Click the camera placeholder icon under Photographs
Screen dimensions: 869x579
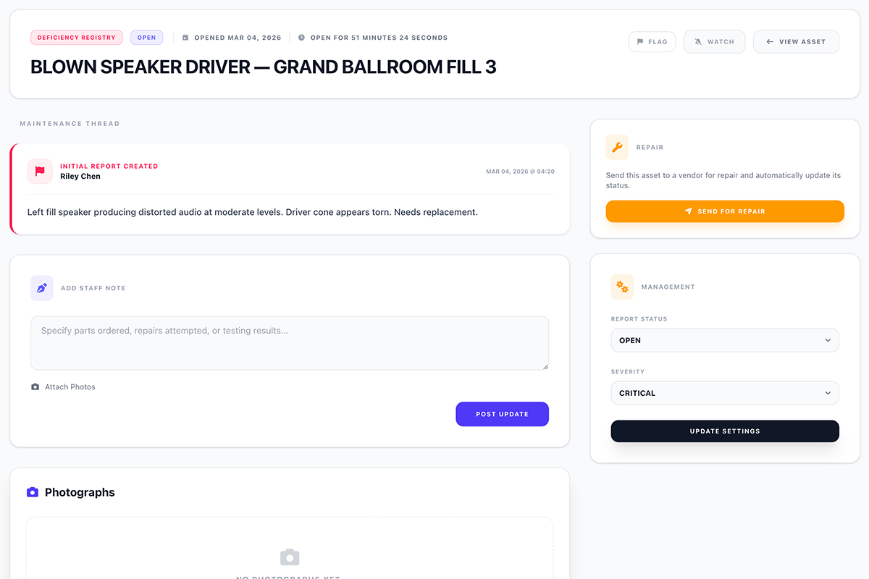coord(290,557)
